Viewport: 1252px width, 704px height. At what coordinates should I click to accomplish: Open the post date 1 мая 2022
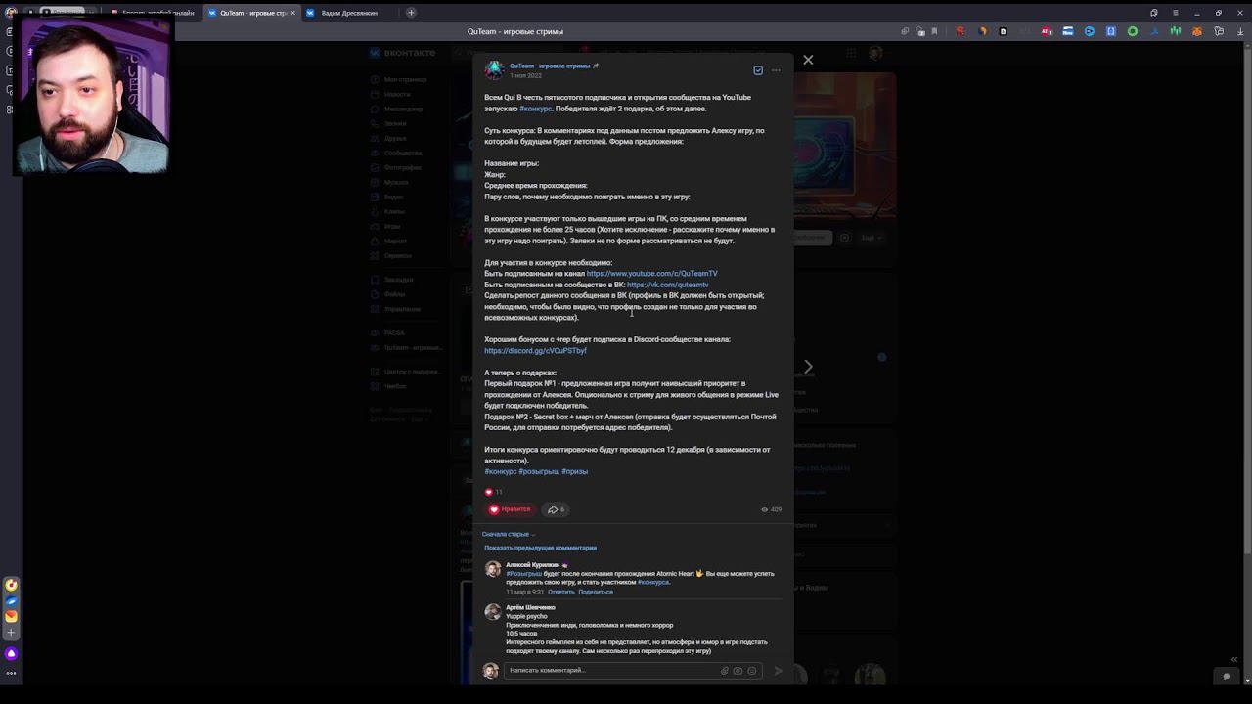pyautogui.click(x=525, y=76)
